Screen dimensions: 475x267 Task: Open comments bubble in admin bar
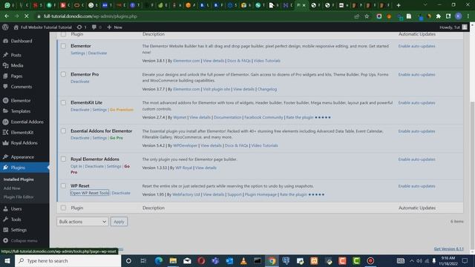tap(96, 27)
